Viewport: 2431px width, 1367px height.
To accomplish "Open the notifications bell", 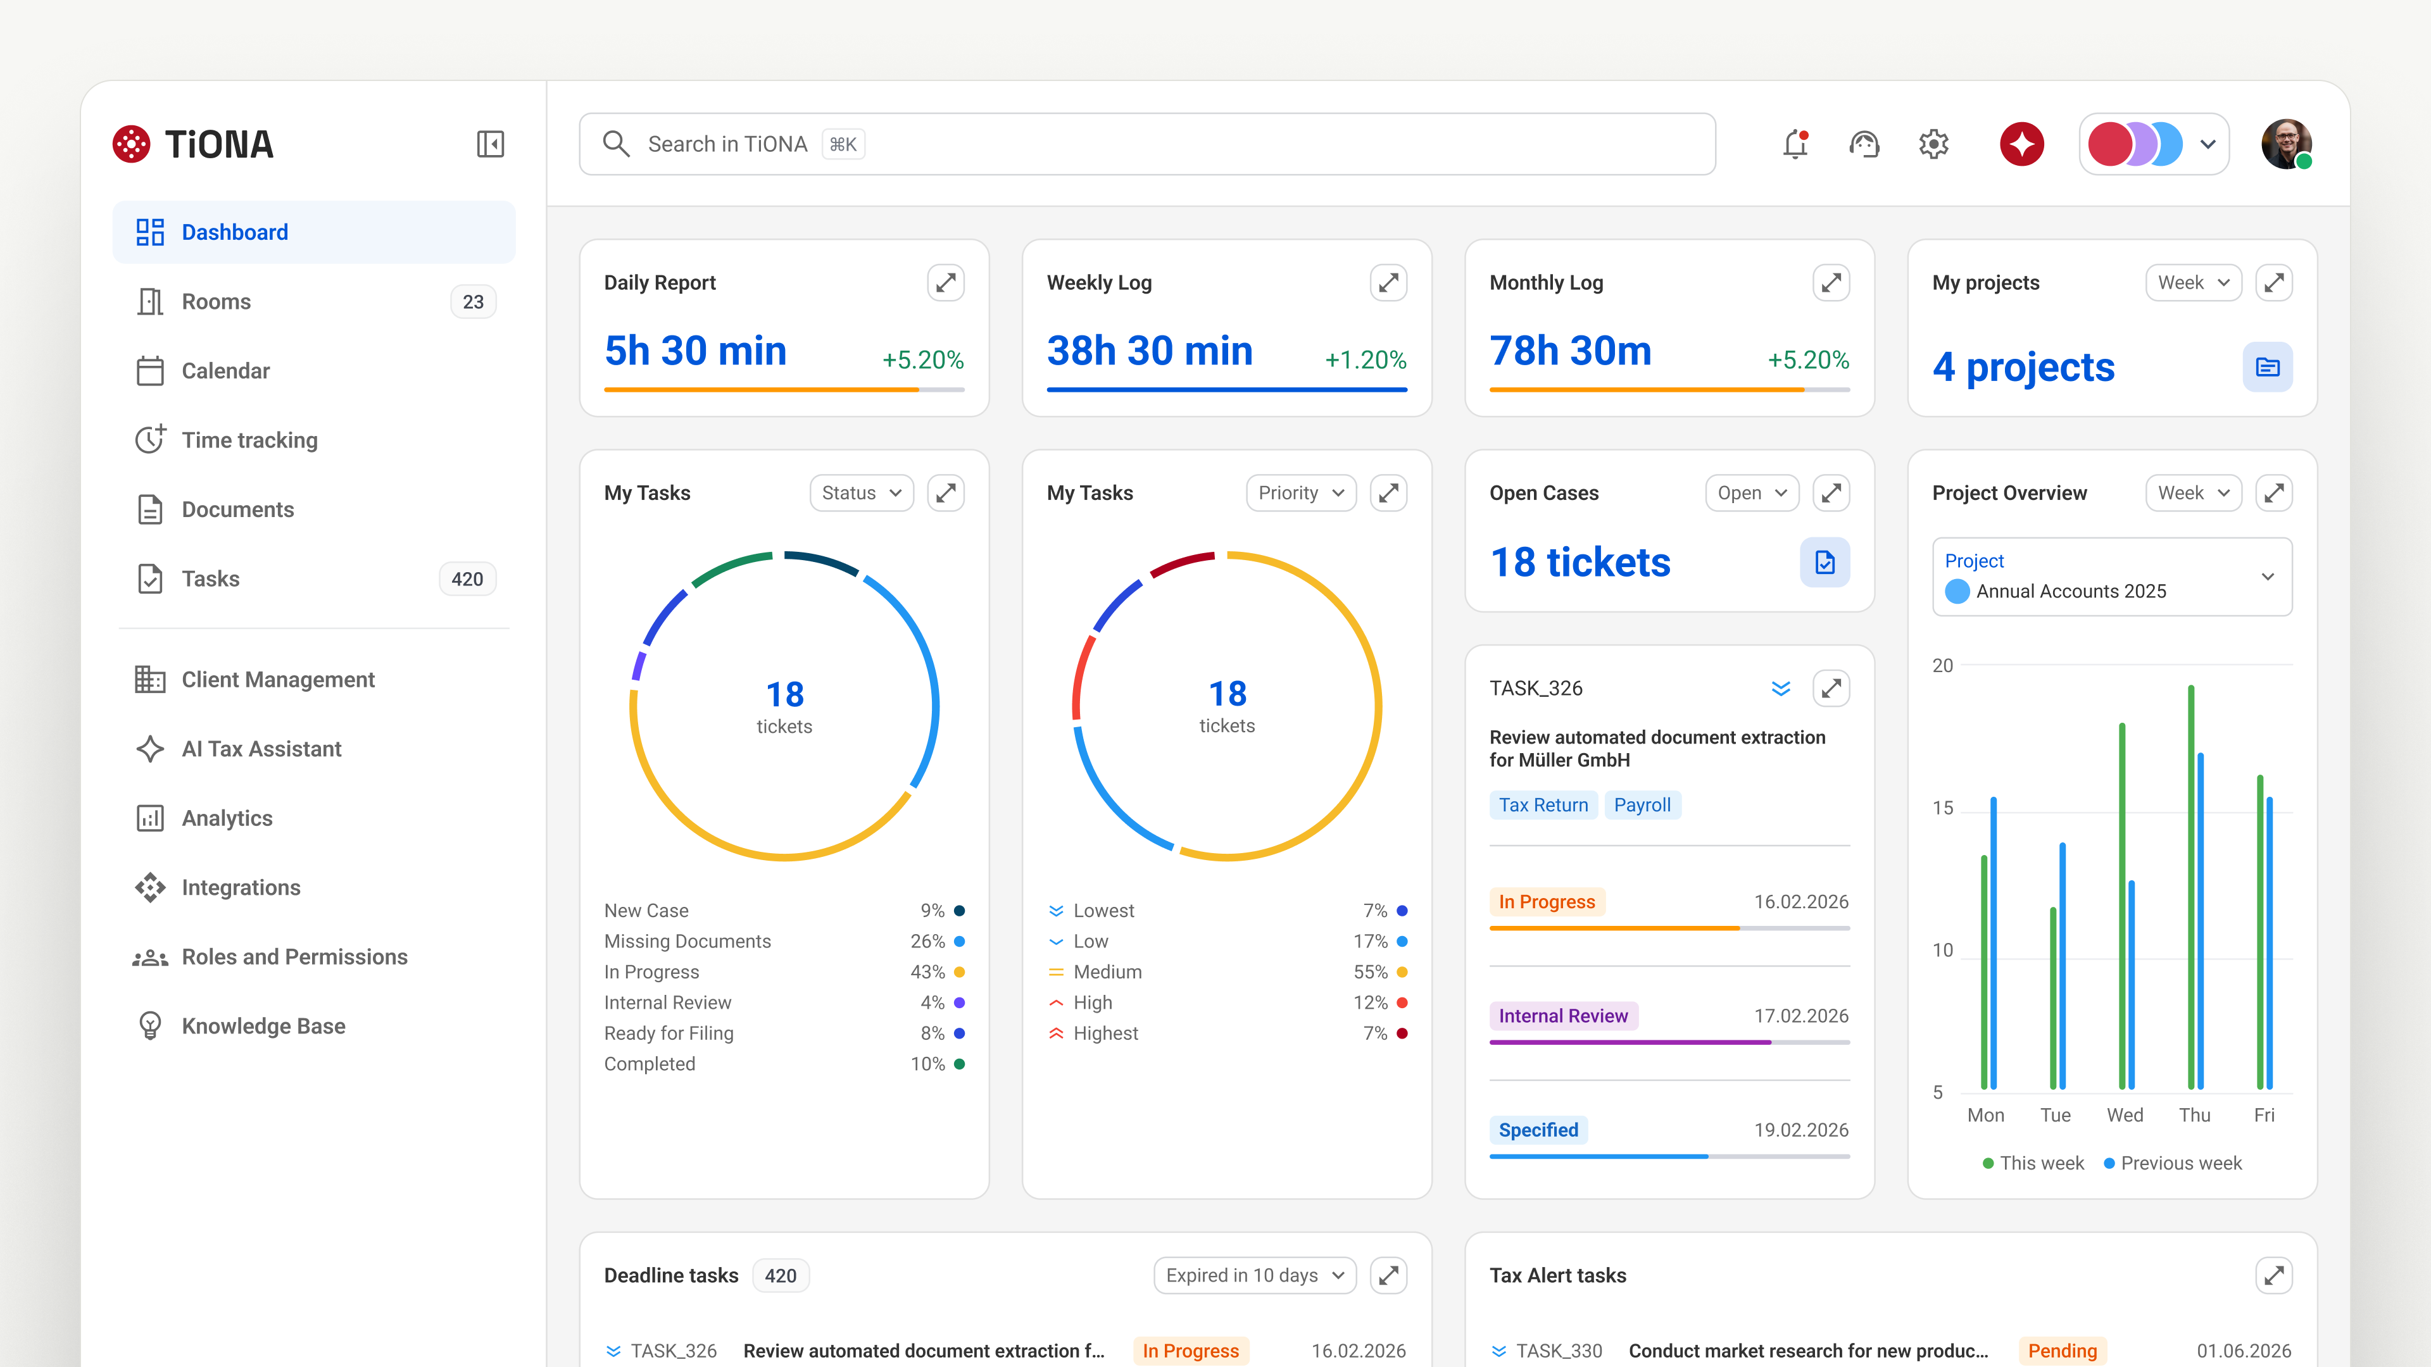I will coord(1795,144).
